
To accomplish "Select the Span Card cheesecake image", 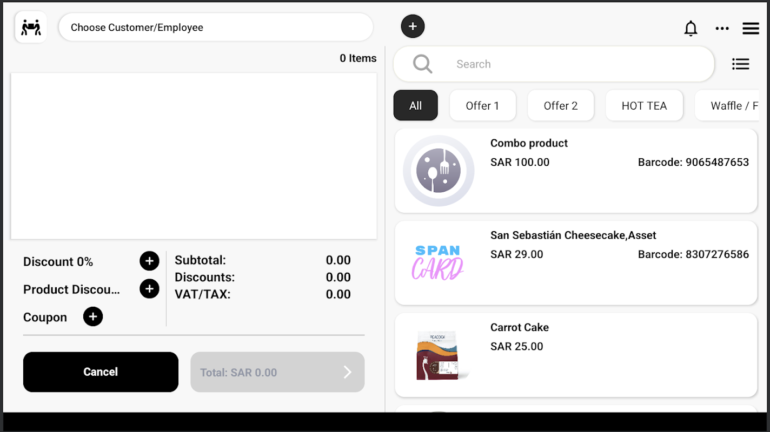I will (x=439, y=262).
